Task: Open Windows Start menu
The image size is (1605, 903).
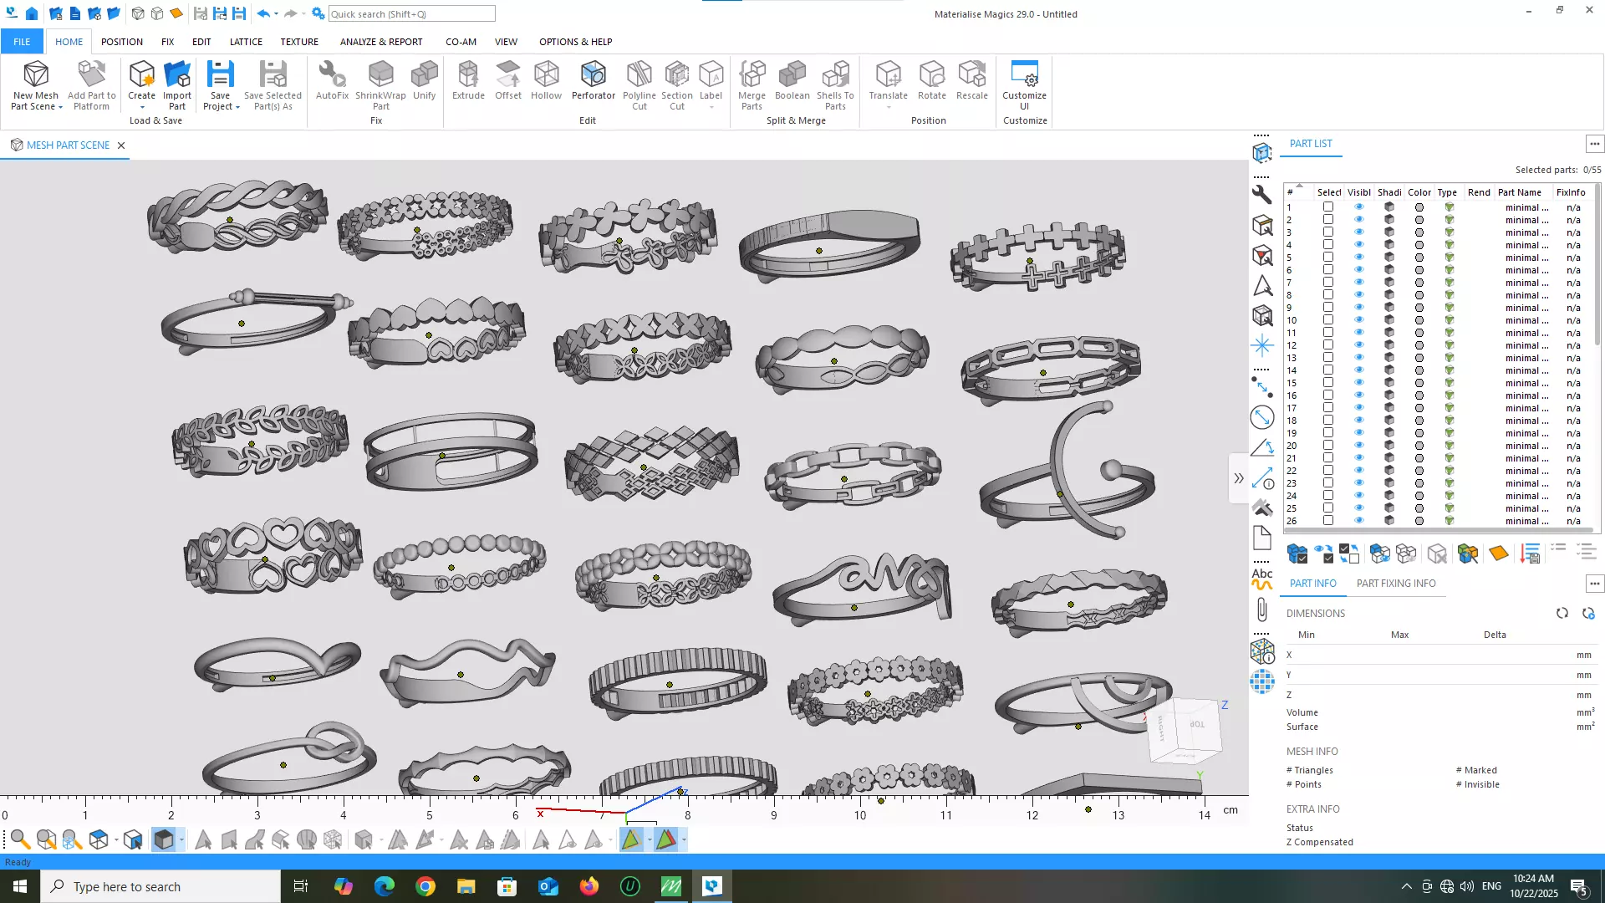Action: [20, 886]
